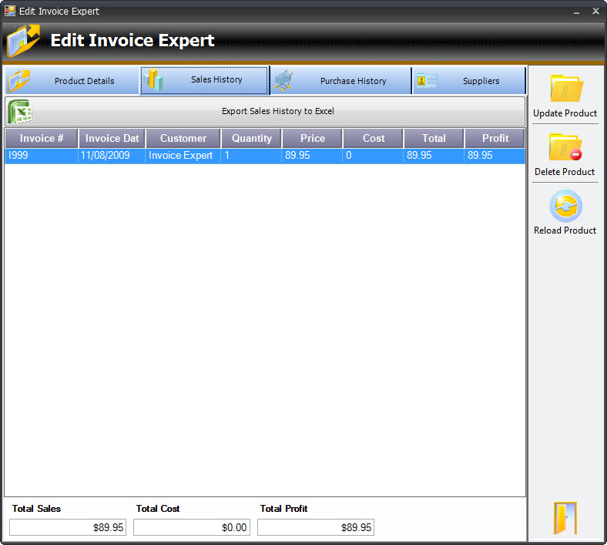607x545 pixels.
Task: Click the Excel icon on the export bar
Action: point(19,111)
